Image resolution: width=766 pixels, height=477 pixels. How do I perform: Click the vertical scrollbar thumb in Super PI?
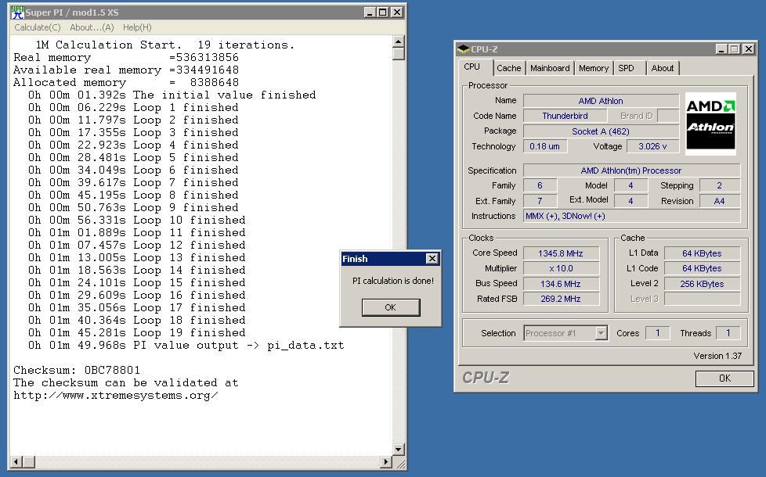(398, 54)
